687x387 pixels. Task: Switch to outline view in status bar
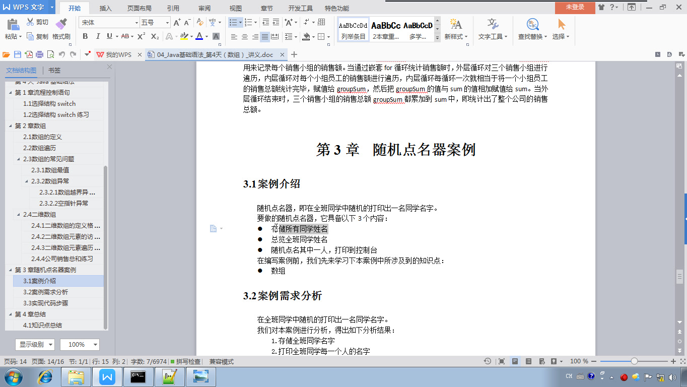point(528,361)
